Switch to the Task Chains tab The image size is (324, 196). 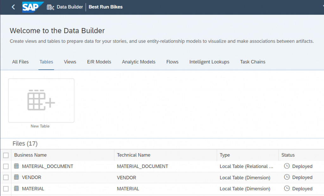tap(253, 62)
